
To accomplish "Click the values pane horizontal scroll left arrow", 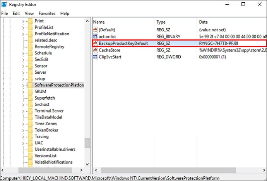I will click(96, 170).
